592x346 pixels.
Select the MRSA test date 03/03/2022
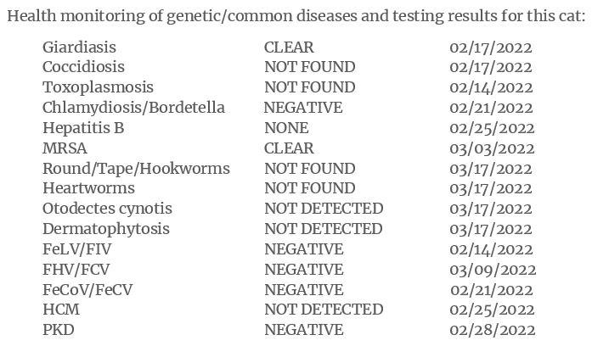click(x=492, y=148)
